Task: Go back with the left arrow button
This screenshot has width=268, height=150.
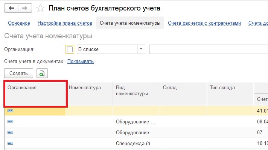Action: click(11, 8)
